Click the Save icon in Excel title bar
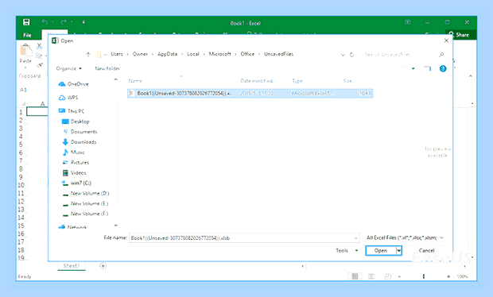493x297 pixels. 26,22
